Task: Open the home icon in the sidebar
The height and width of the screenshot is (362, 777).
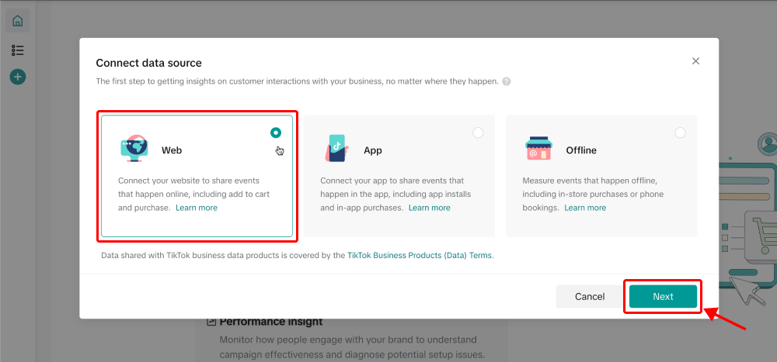Action: tap(18, 21)
